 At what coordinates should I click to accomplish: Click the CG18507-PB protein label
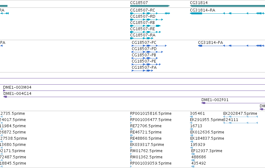tap(144, 55)
